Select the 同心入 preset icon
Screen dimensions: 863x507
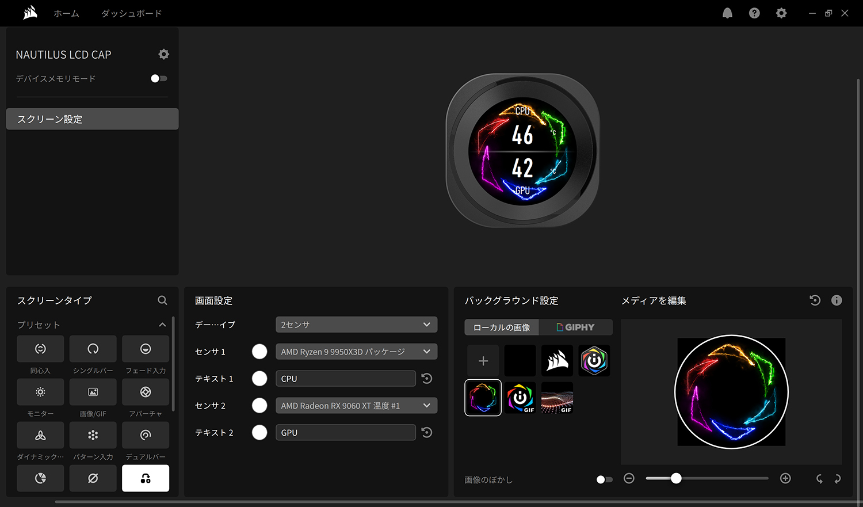coord(40,349)
